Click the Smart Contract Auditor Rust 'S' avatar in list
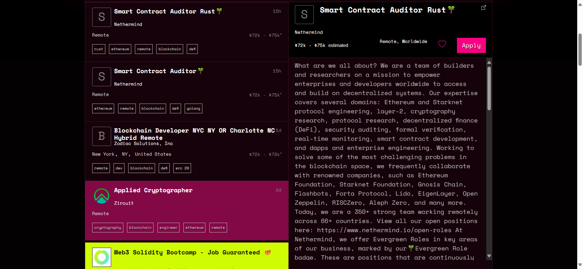 tap(102, 17)
